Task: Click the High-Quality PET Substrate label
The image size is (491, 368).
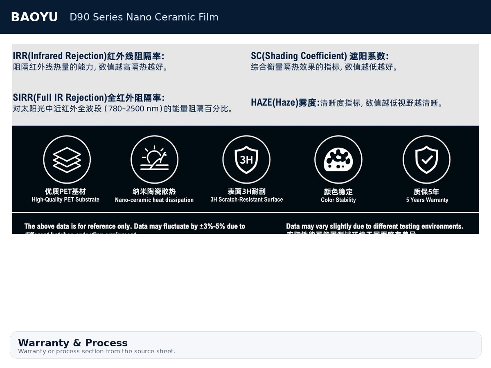Action: 65,200
